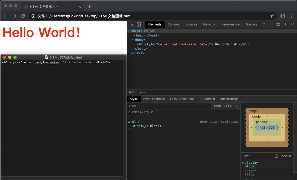
Task: Click the html selector in styles
Action: click(x=132, y=122)
